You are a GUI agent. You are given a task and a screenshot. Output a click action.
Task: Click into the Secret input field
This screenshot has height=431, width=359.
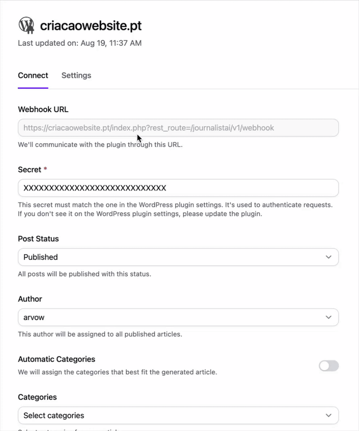pyautogui.click(x=178, y=188)
